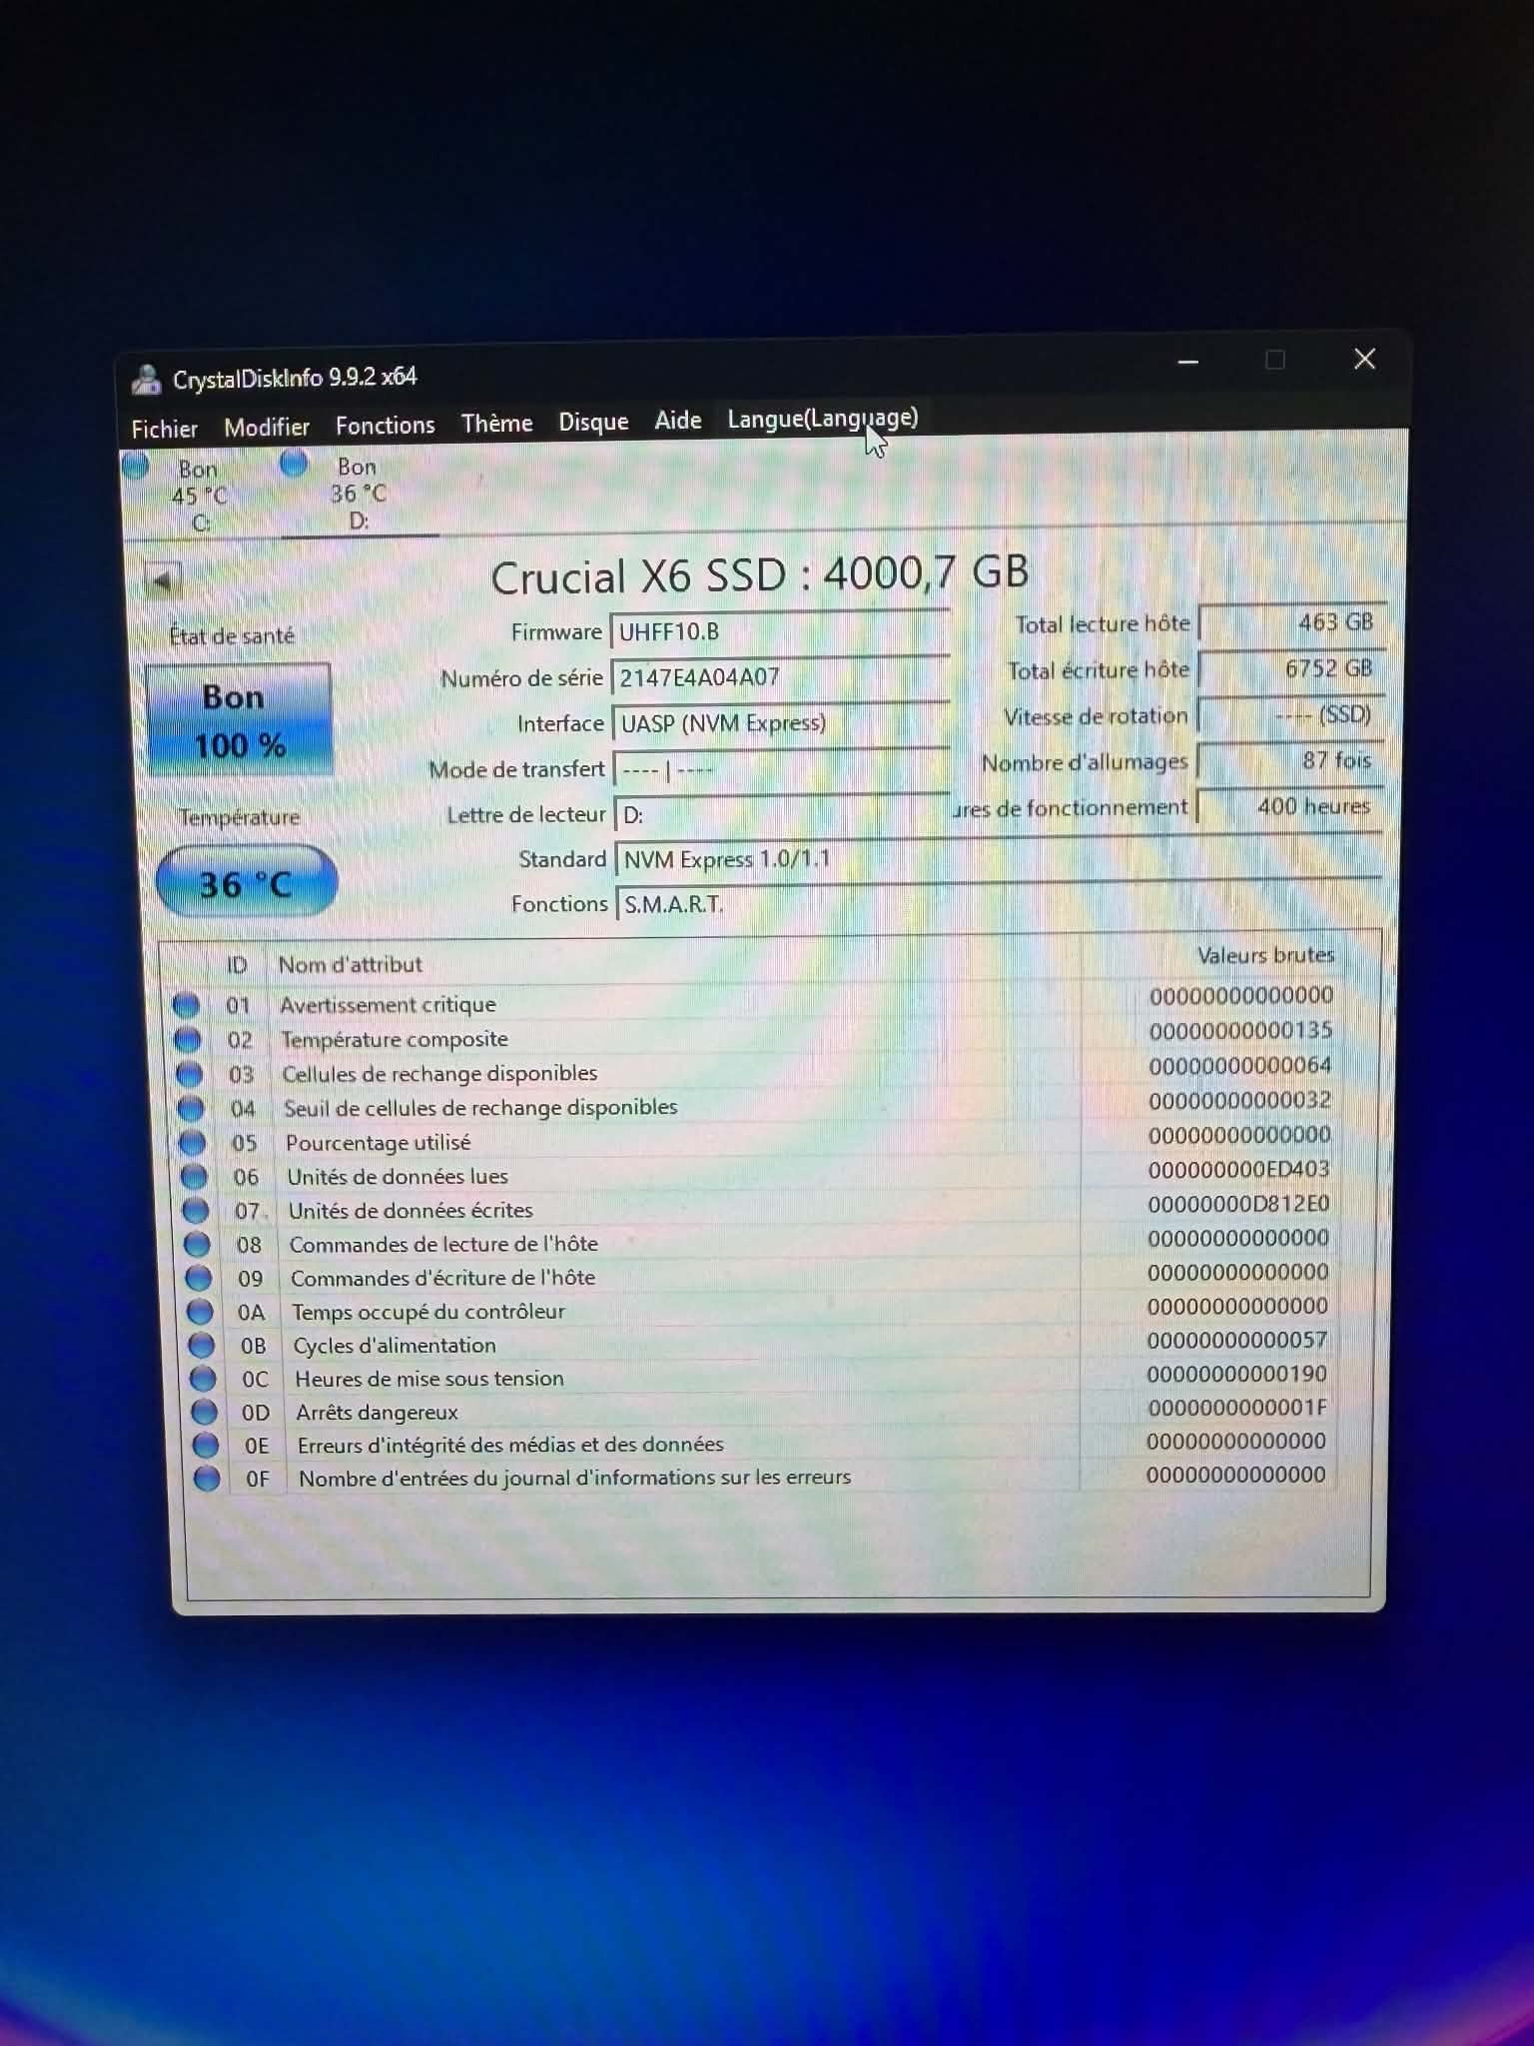
Task: Click the Mode de transfert field
Action: point(782,769)
